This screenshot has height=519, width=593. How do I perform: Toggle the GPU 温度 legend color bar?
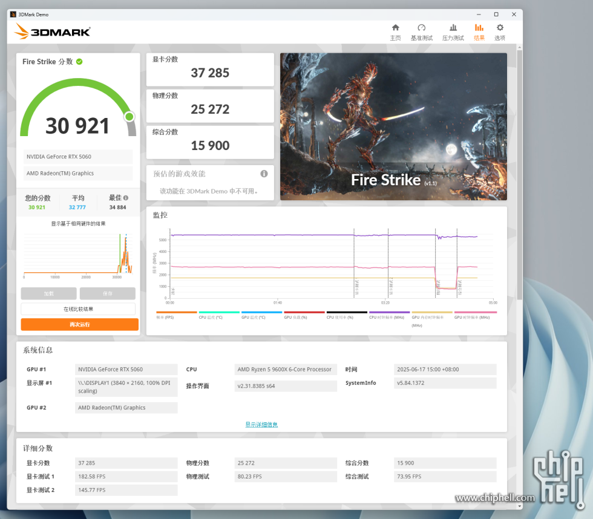pos(261,312)
